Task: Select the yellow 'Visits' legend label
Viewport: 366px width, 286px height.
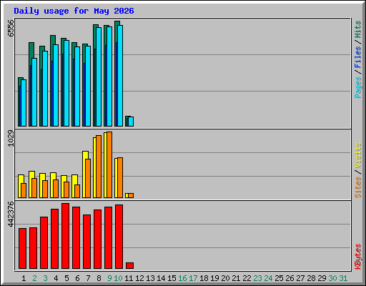Action: click(x=358, y=155)
